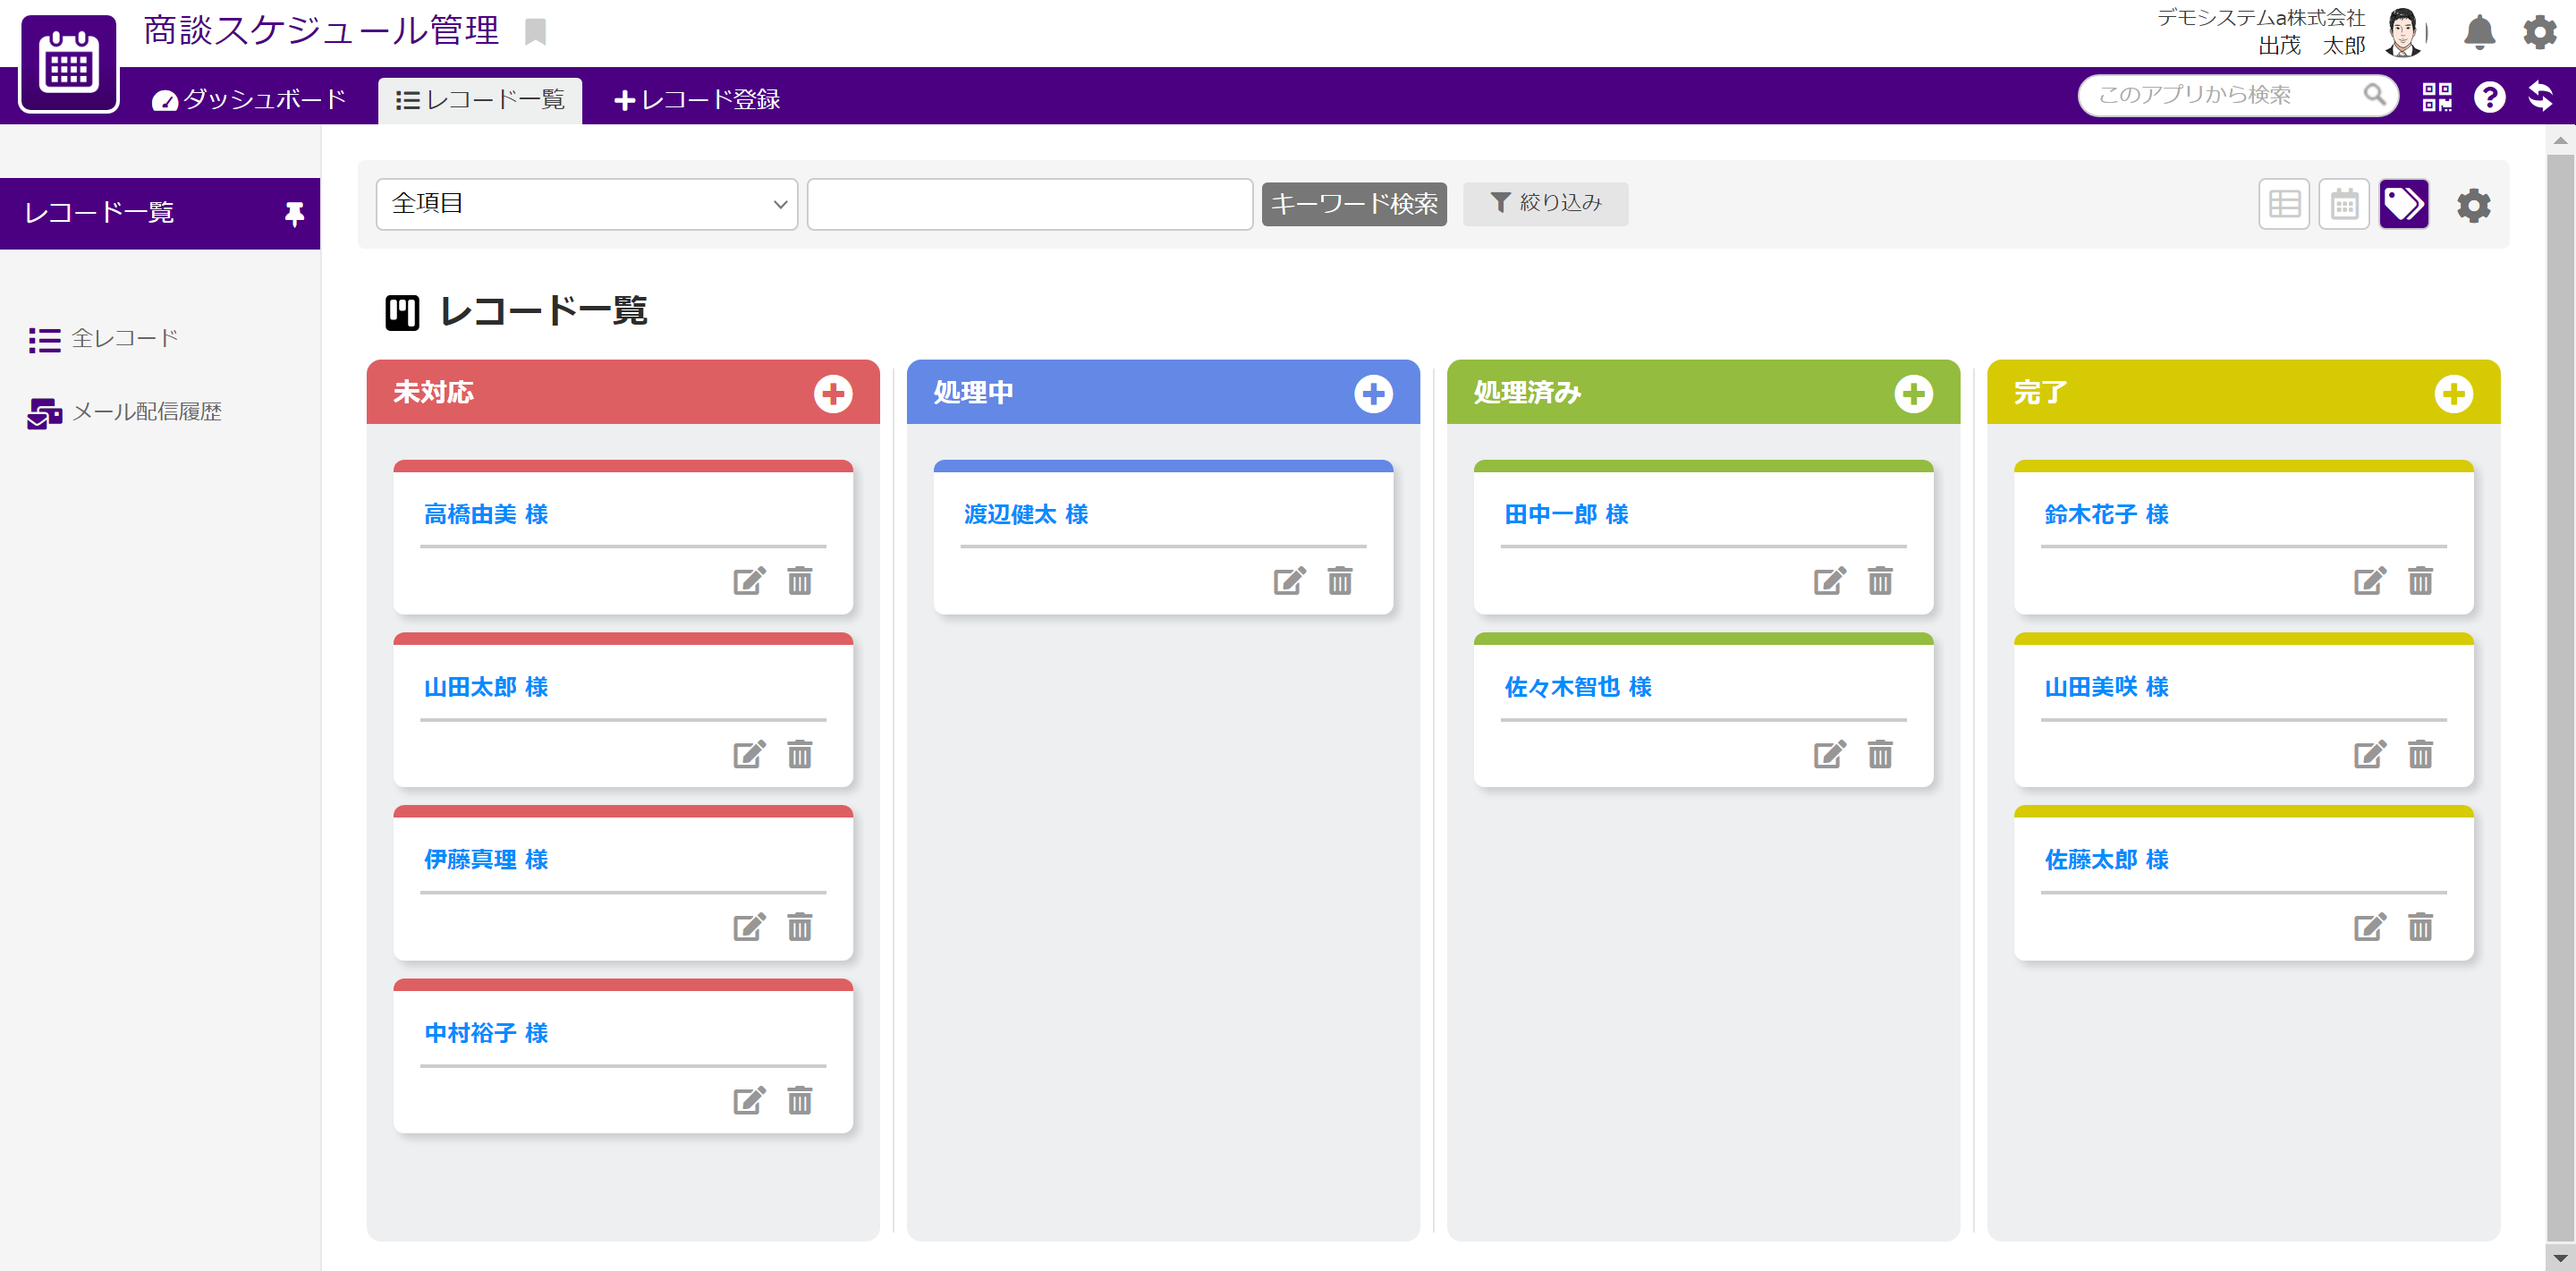Open the QR code icon
Image resolution: width=2576 pixels, height=1271 pixels.
pos(2436,97)
